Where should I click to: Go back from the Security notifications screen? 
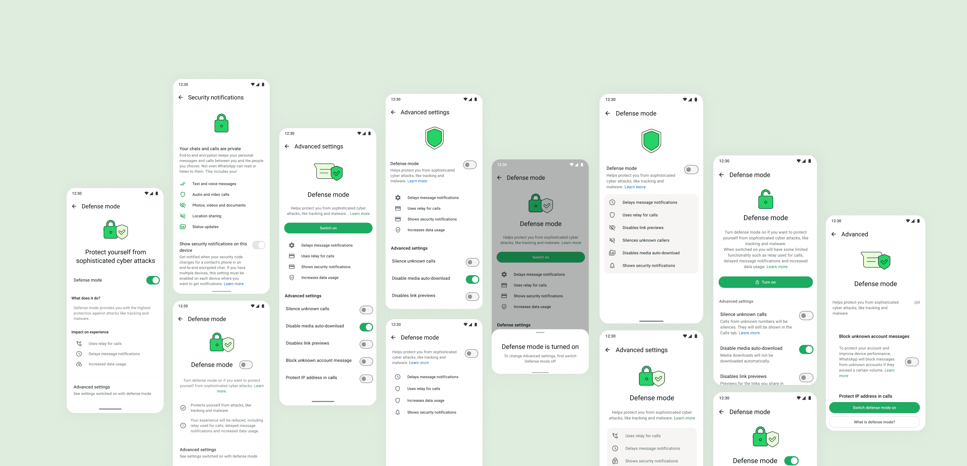pos(180,97)
